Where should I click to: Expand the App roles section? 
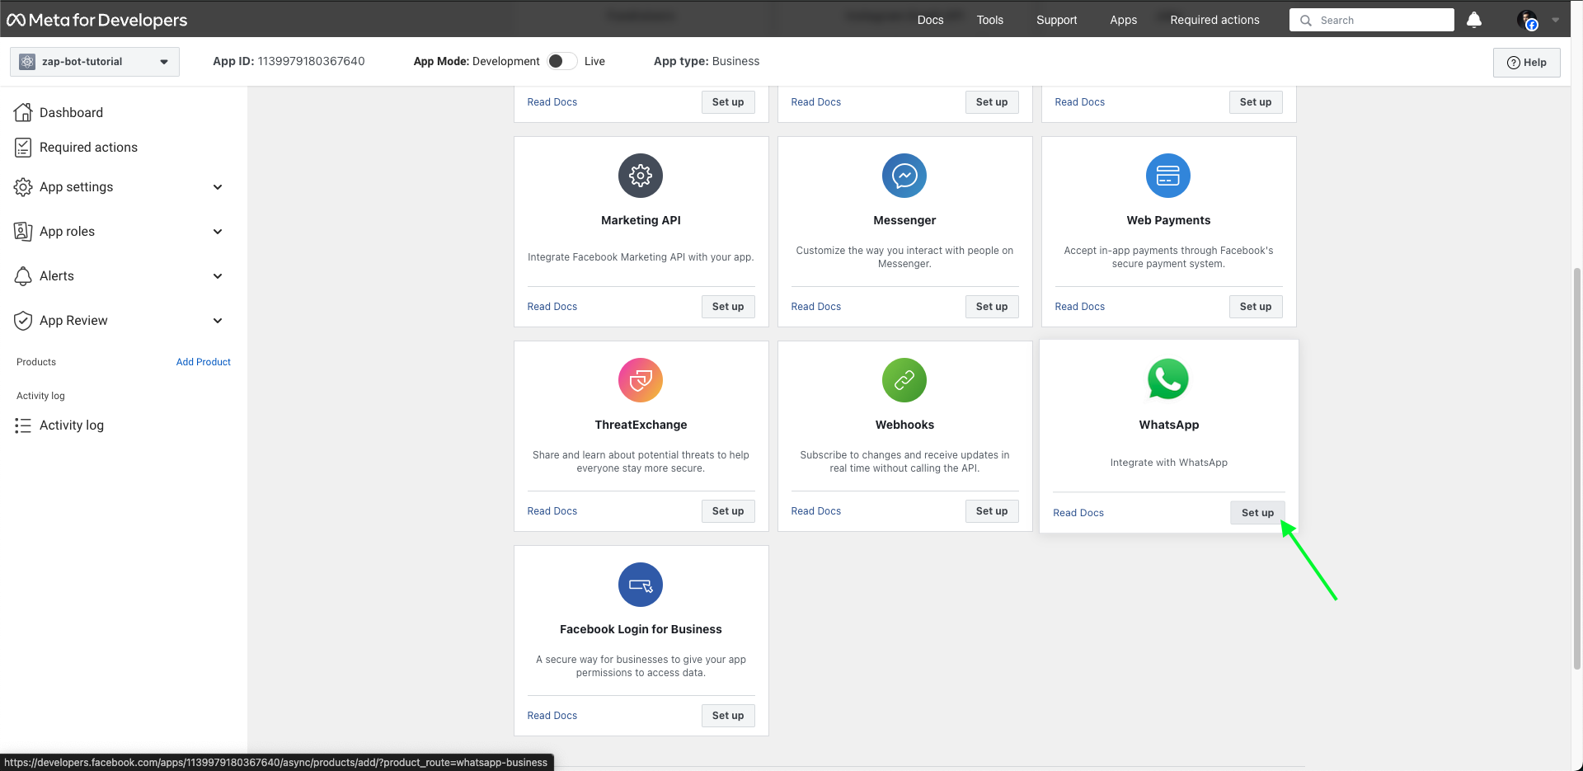pos(218,232)
